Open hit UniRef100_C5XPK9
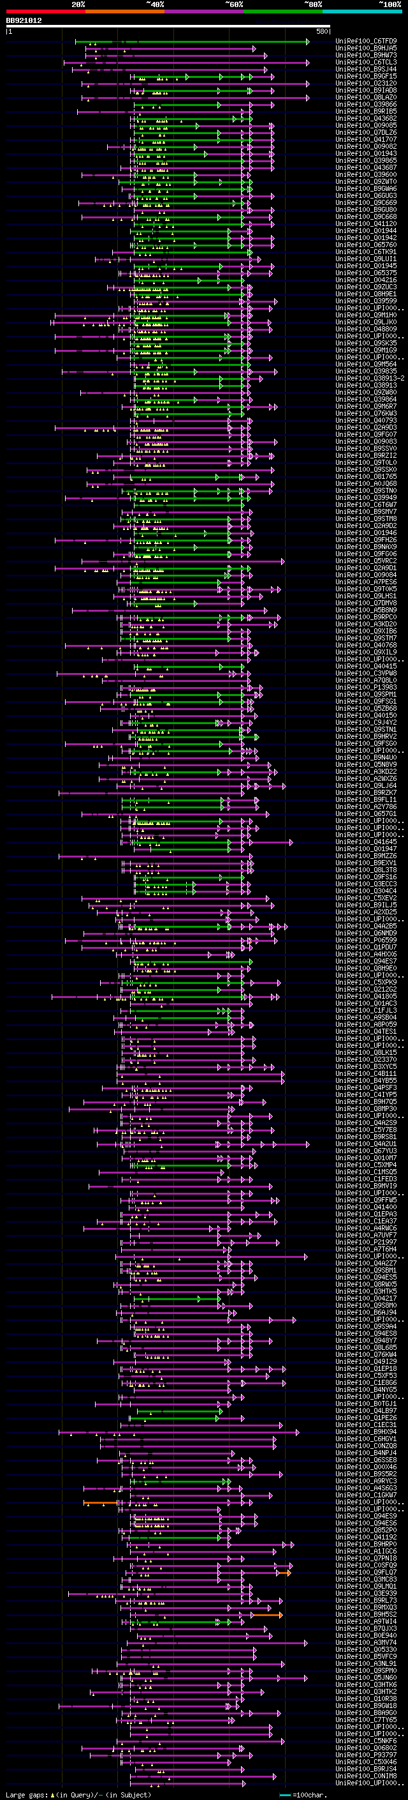The height and width of the screenshot is (1800, 408). (366, 982)
